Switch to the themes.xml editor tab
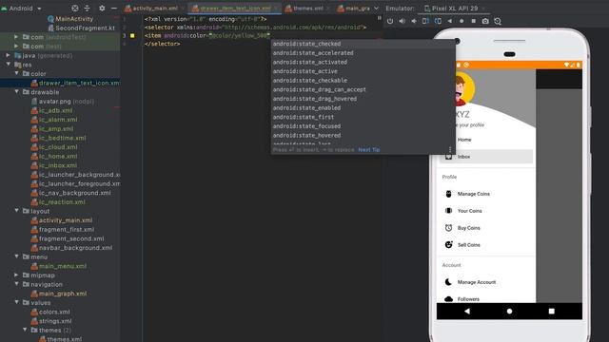This screenshot has width=609, height=342. [306, 9]
